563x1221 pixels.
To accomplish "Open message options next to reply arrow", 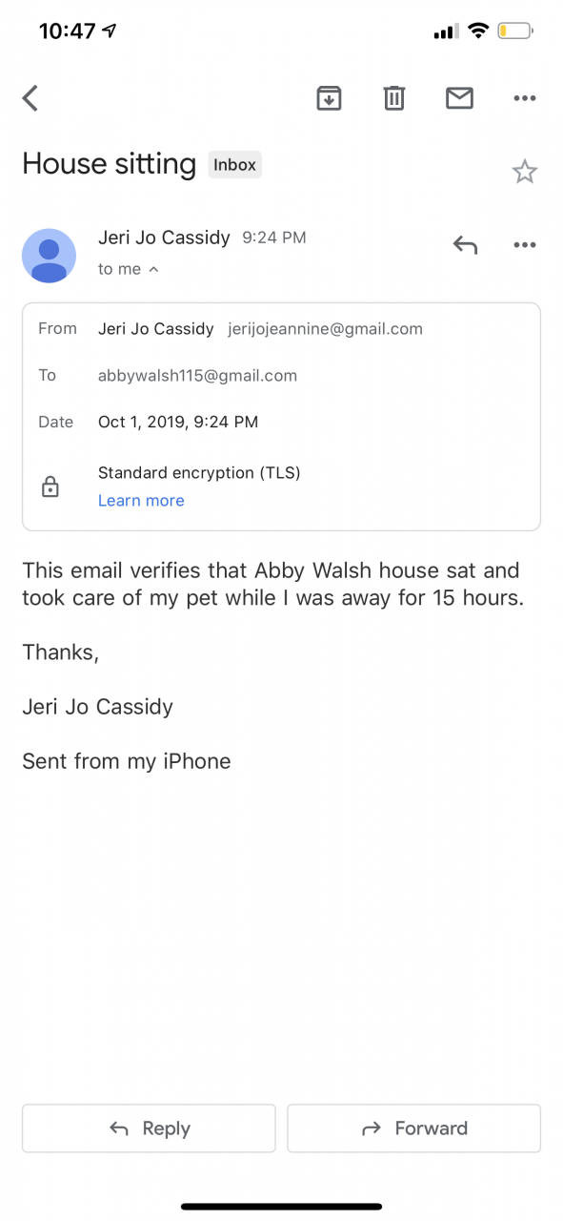I will [x=525, y=245].
